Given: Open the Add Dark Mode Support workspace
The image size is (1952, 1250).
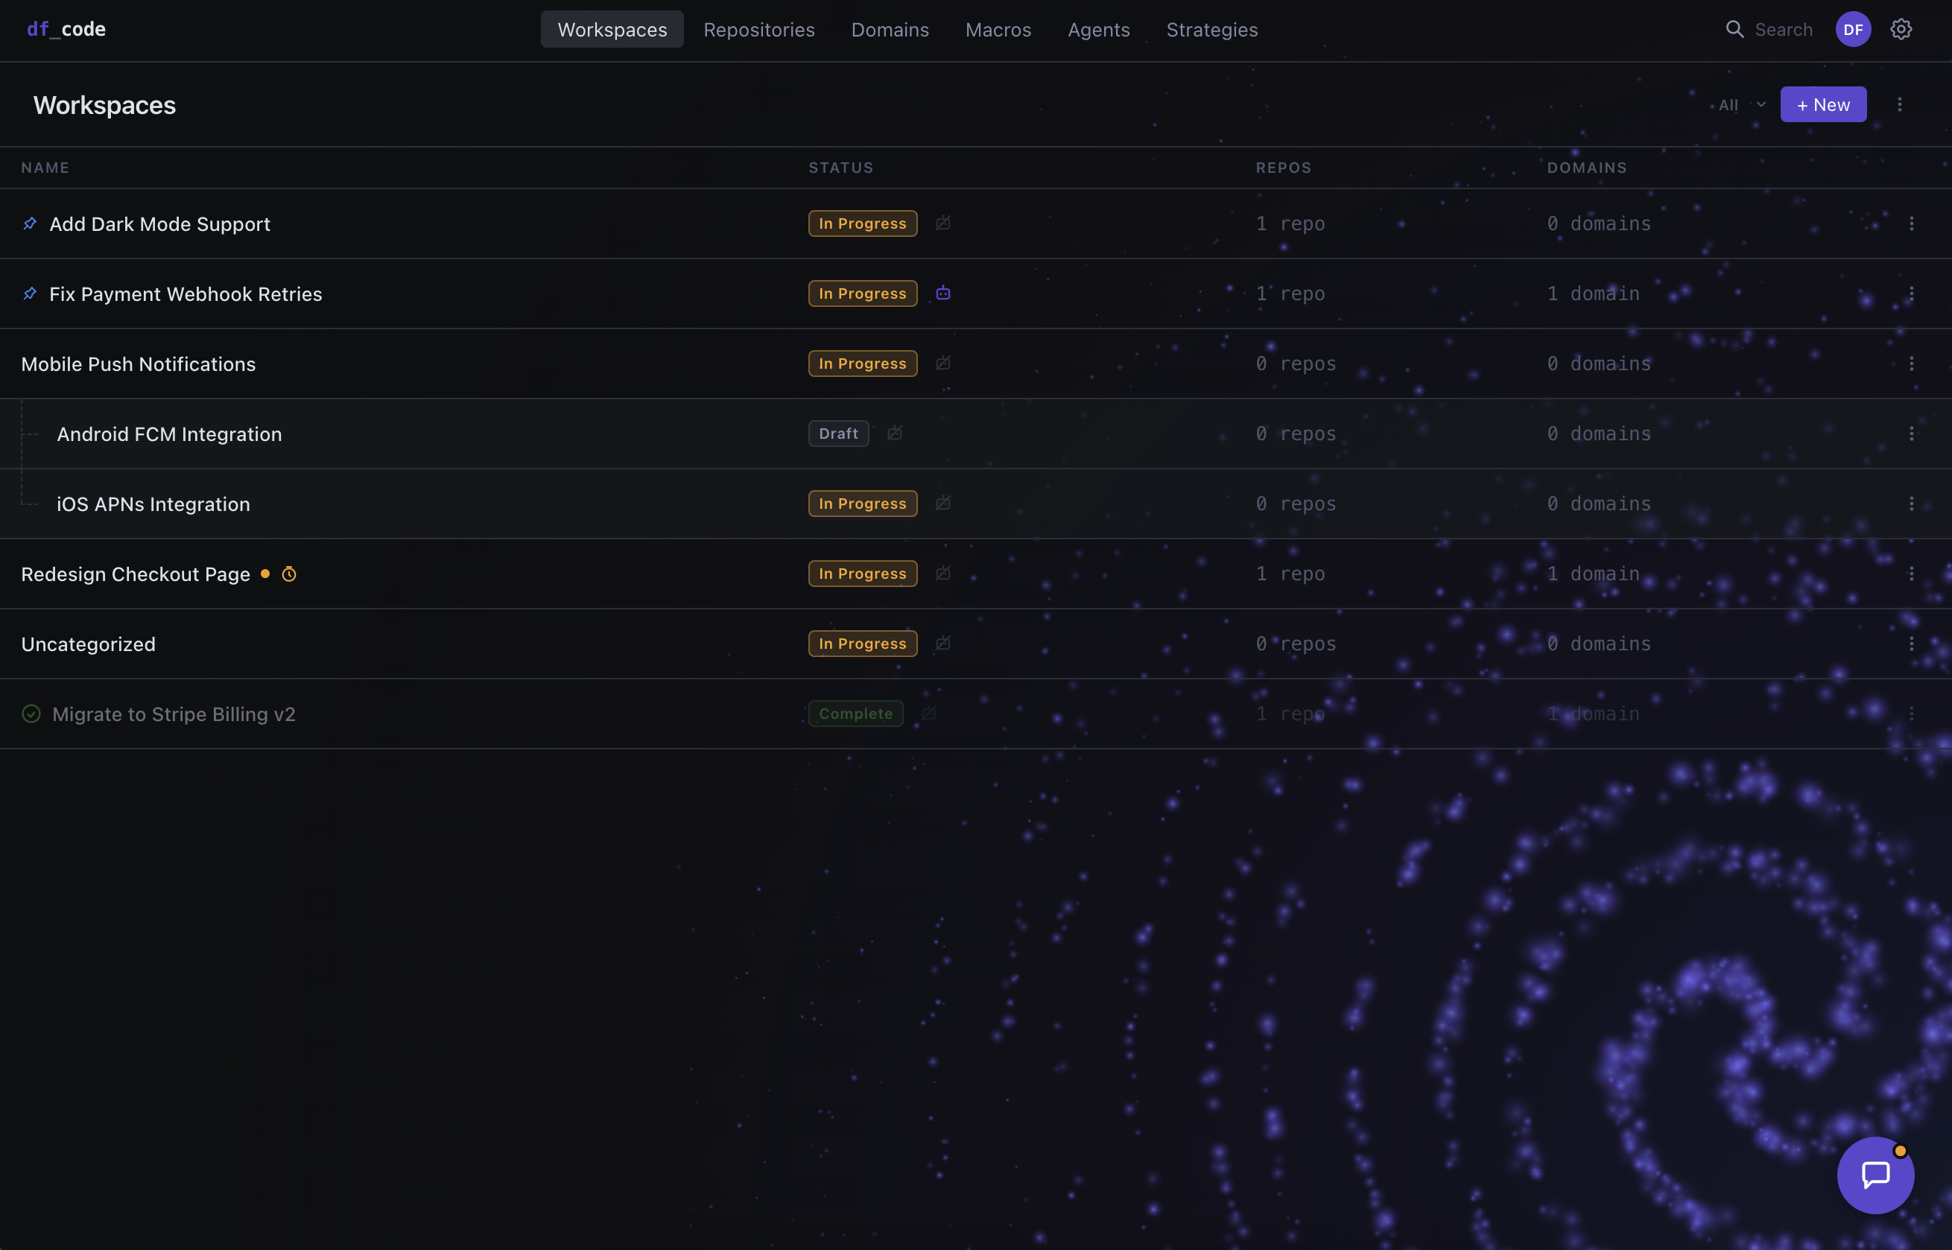Looking at the screenshot, I should pyautogui.click(x=160, y=224).
